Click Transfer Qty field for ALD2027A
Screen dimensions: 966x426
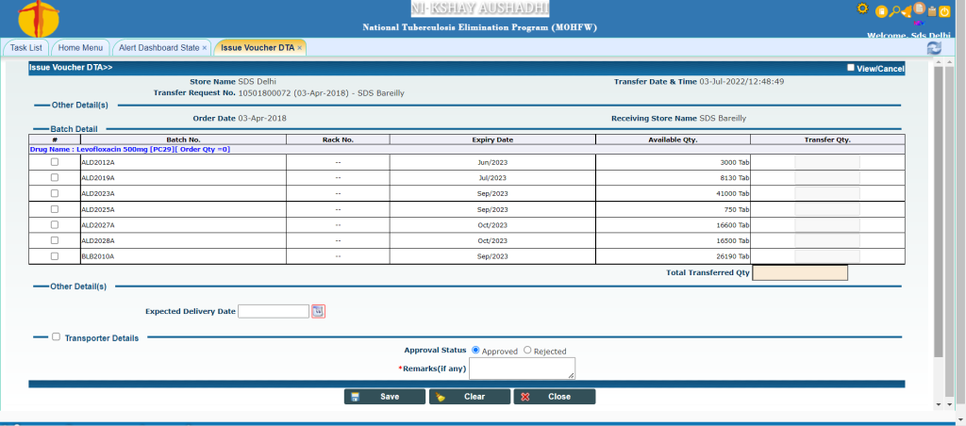click(826, 224)
